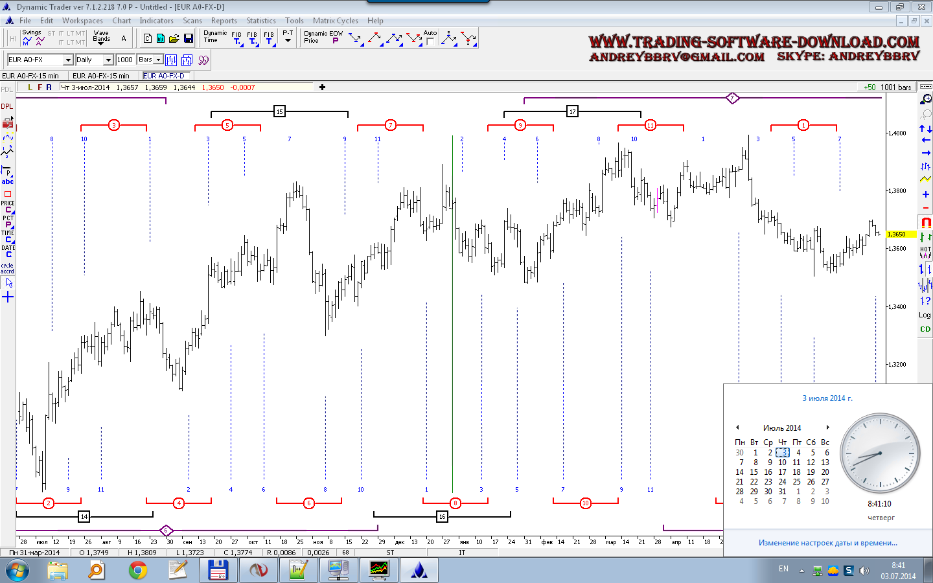Toggle the Auto checkbox
Image resolution: width=933 pixels, height=583 pixels.
pos(430,41)
